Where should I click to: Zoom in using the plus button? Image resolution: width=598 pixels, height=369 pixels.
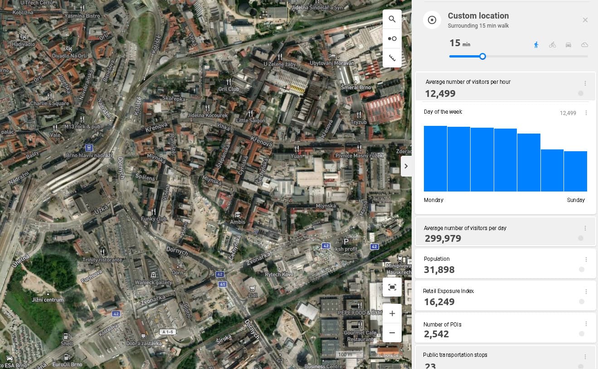392,313
